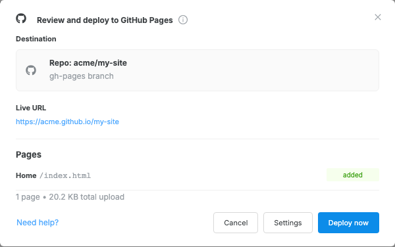Viewport: 395px width, 247px height.
Task: Click the Home page row name
Action: point(26,175)
